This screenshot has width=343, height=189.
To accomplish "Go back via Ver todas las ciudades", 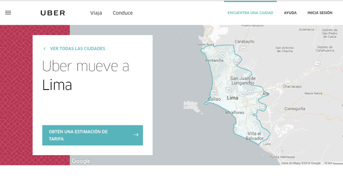I will pyautogui.click(x=77, y=48).
